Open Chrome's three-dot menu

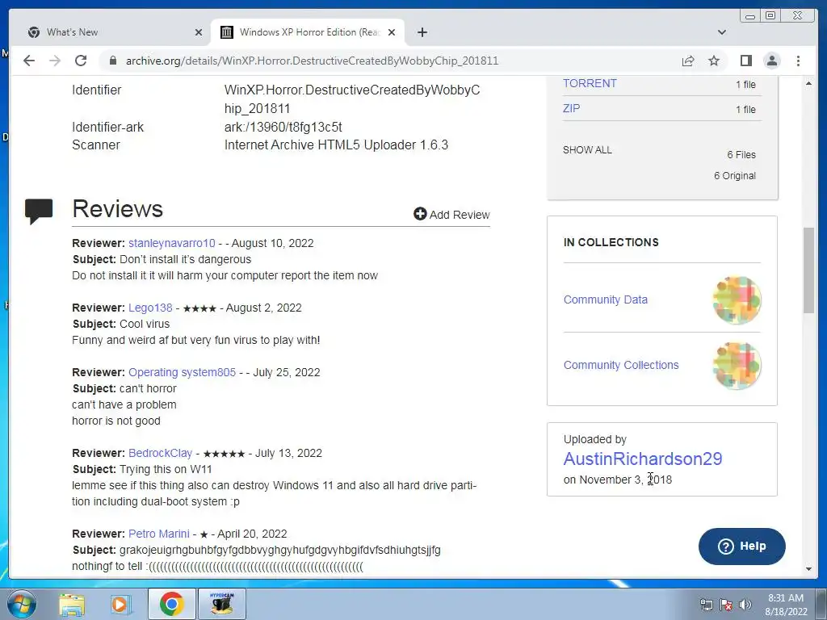pyautogui.click(x=798, y=61)
